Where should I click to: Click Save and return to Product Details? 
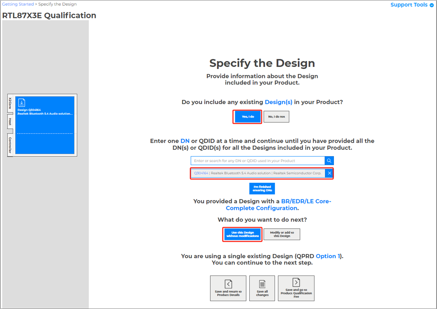(228, 288)
